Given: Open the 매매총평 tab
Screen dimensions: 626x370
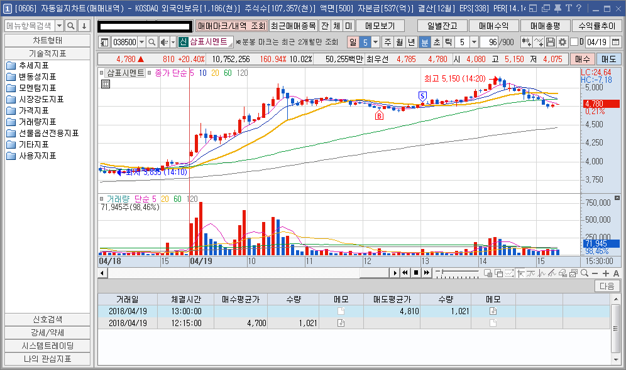Looking at the screenshot, I should tap(546, 26).
